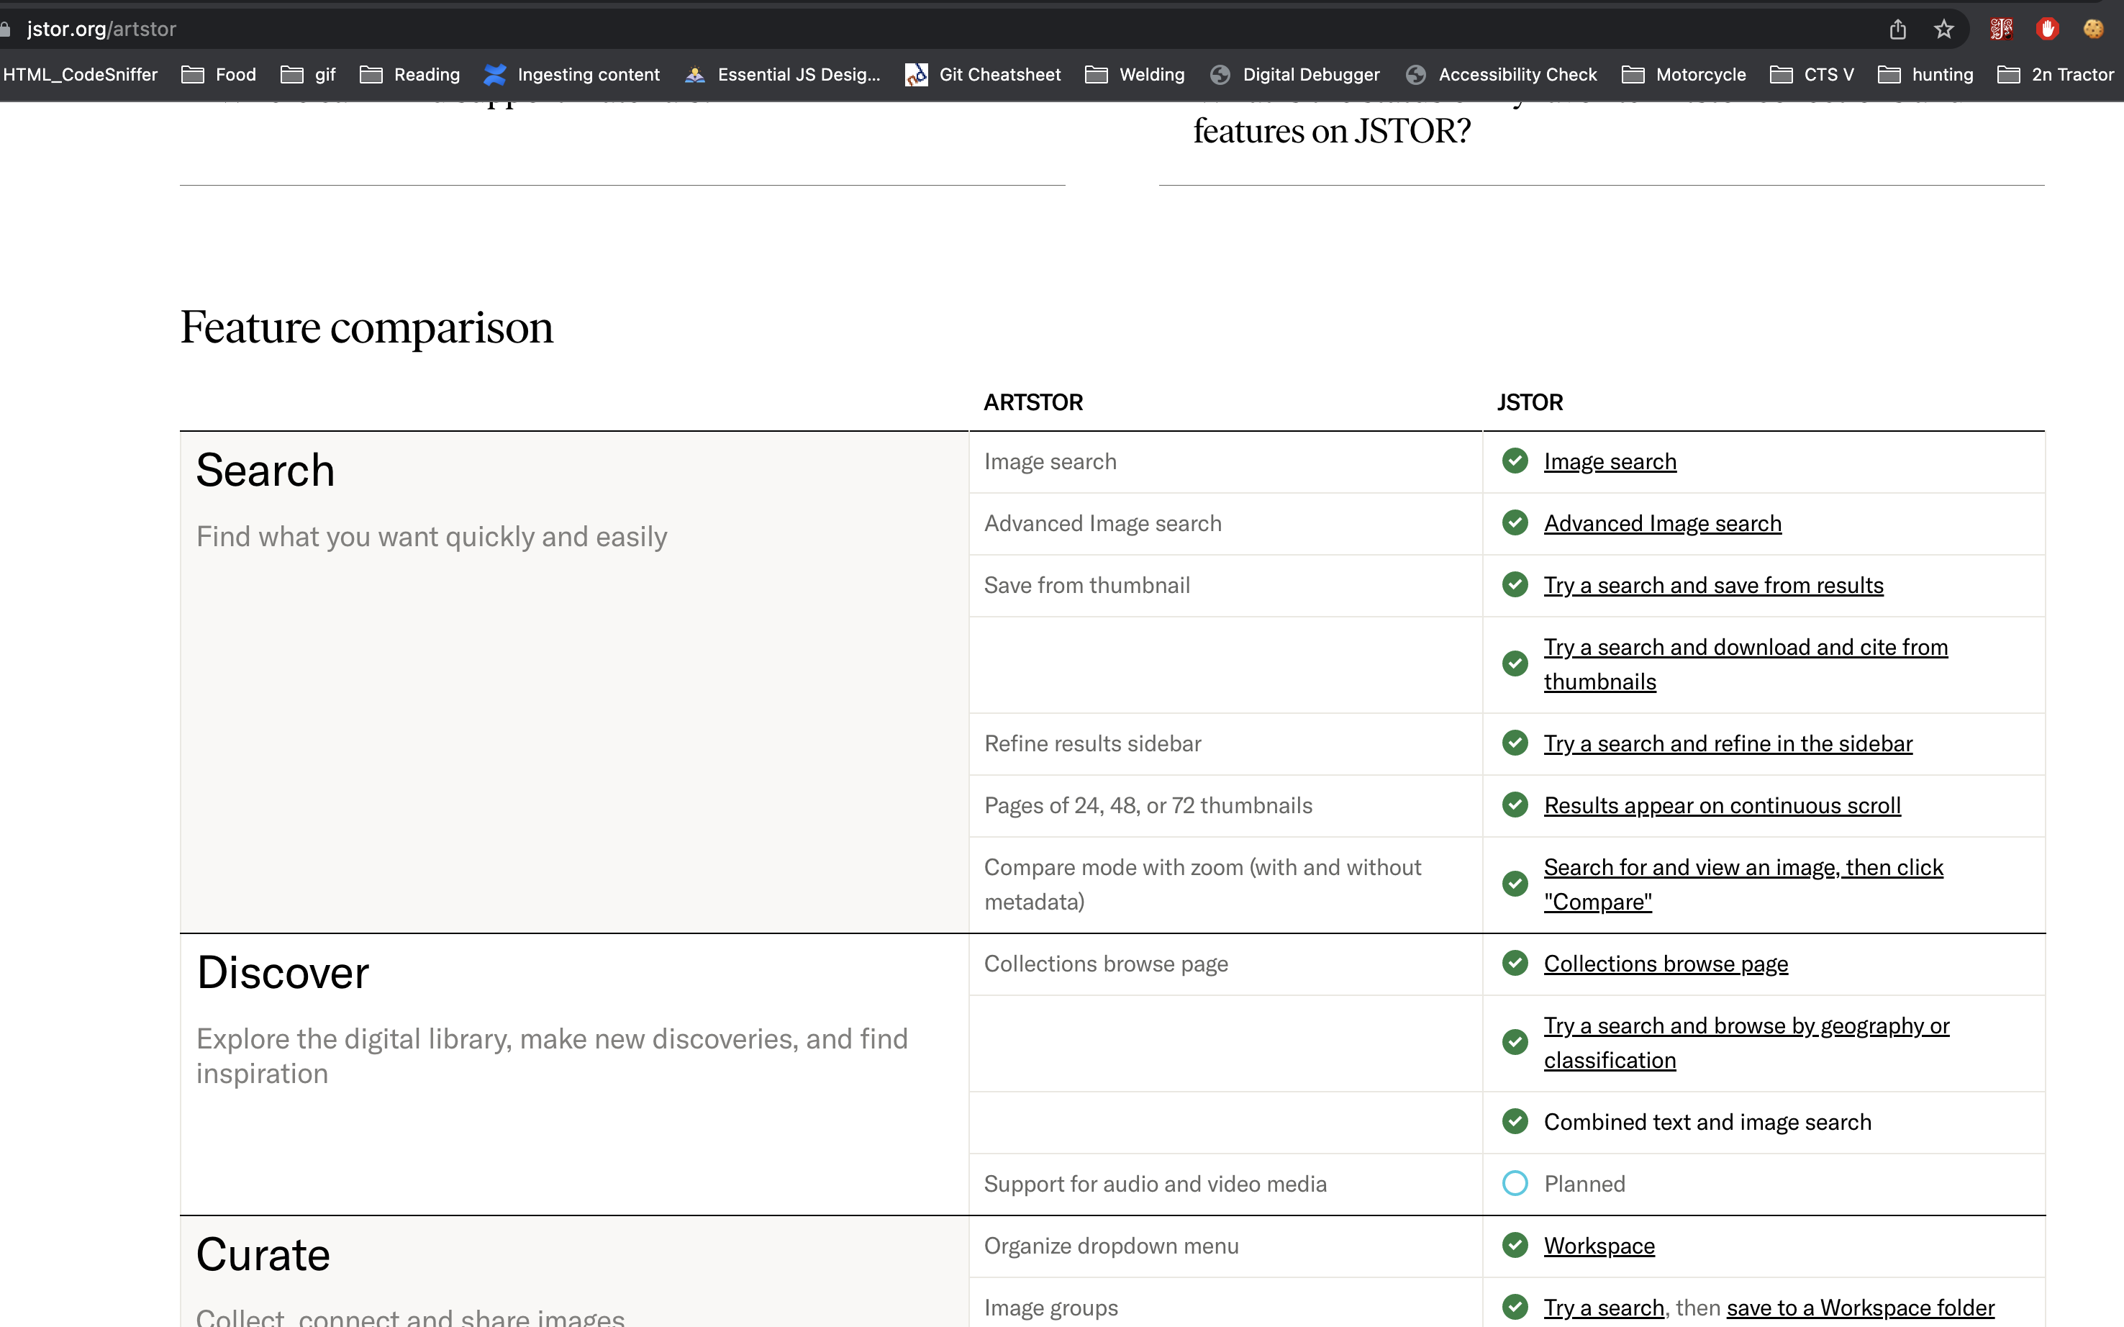Click the "features on JSTOR?" heading text
Viewport: 2124px width, 1327px height.
(x=1332, y=132)
